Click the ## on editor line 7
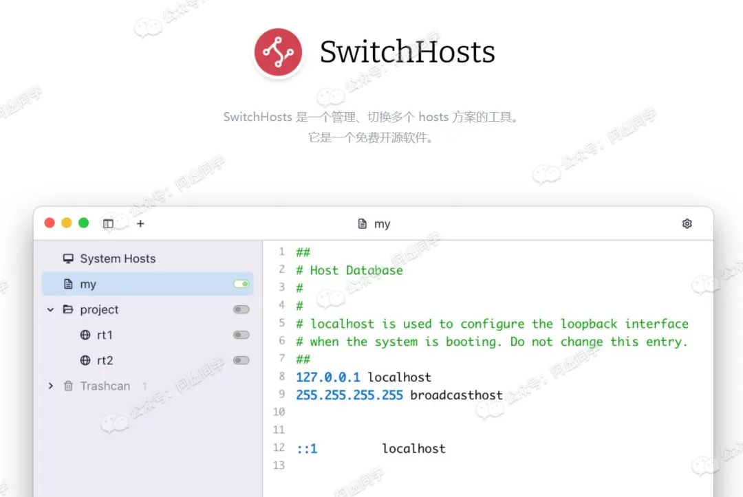This screenshot has width=743, height=497. (x=303, y=360)
